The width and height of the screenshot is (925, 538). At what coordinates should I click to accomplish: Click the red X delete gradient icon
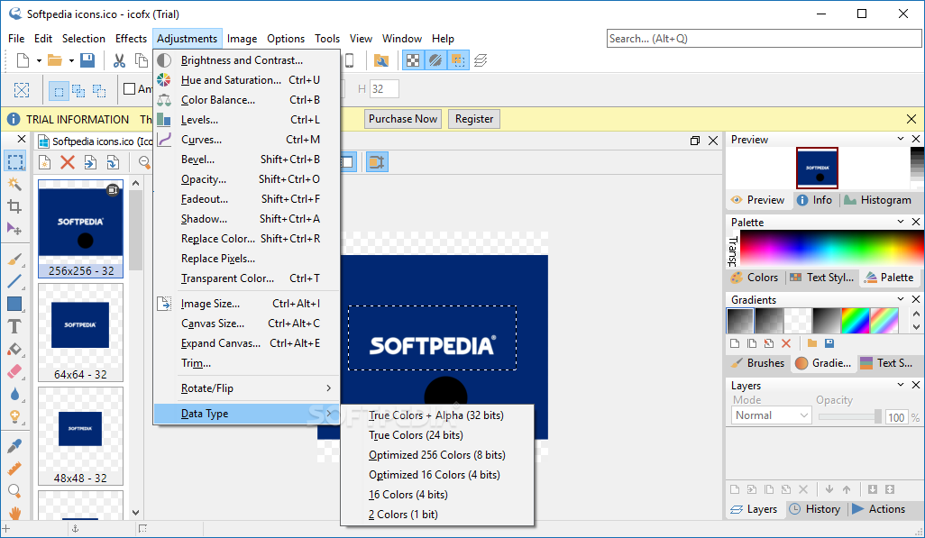point(786,343)
